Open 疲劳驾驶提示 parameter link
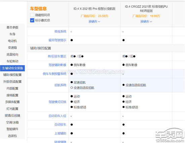The height and width of the screenshot is (143, 185). click(58, 40)
